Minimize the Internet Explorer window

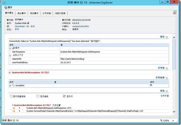162,2
